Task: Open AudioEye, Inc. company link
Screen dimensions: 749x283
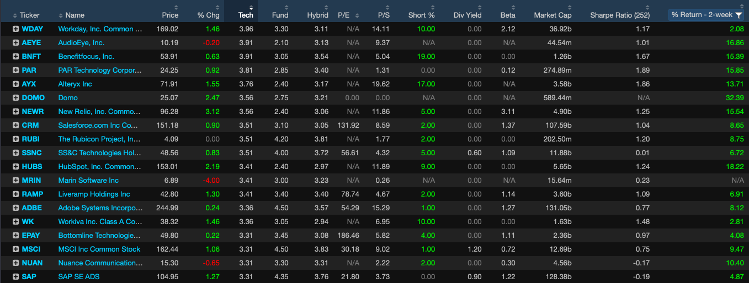Action: pos(81,42)
